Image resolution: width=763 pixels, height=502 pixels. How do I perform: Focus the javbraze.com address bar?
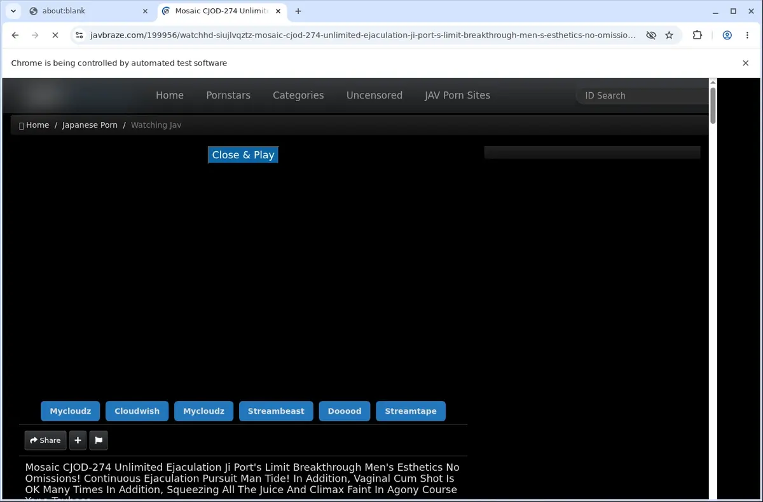(x=362, y=36)
